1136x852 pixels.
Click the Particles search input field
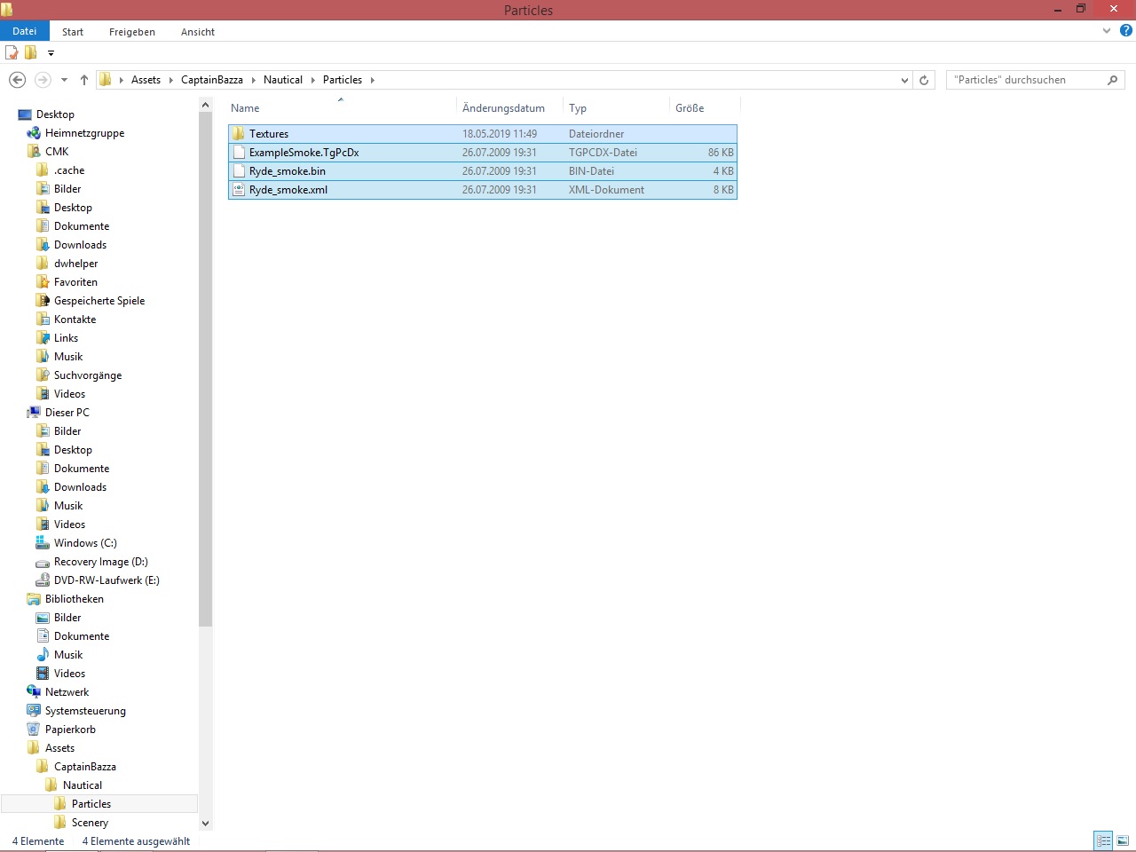click(1025, 80)
